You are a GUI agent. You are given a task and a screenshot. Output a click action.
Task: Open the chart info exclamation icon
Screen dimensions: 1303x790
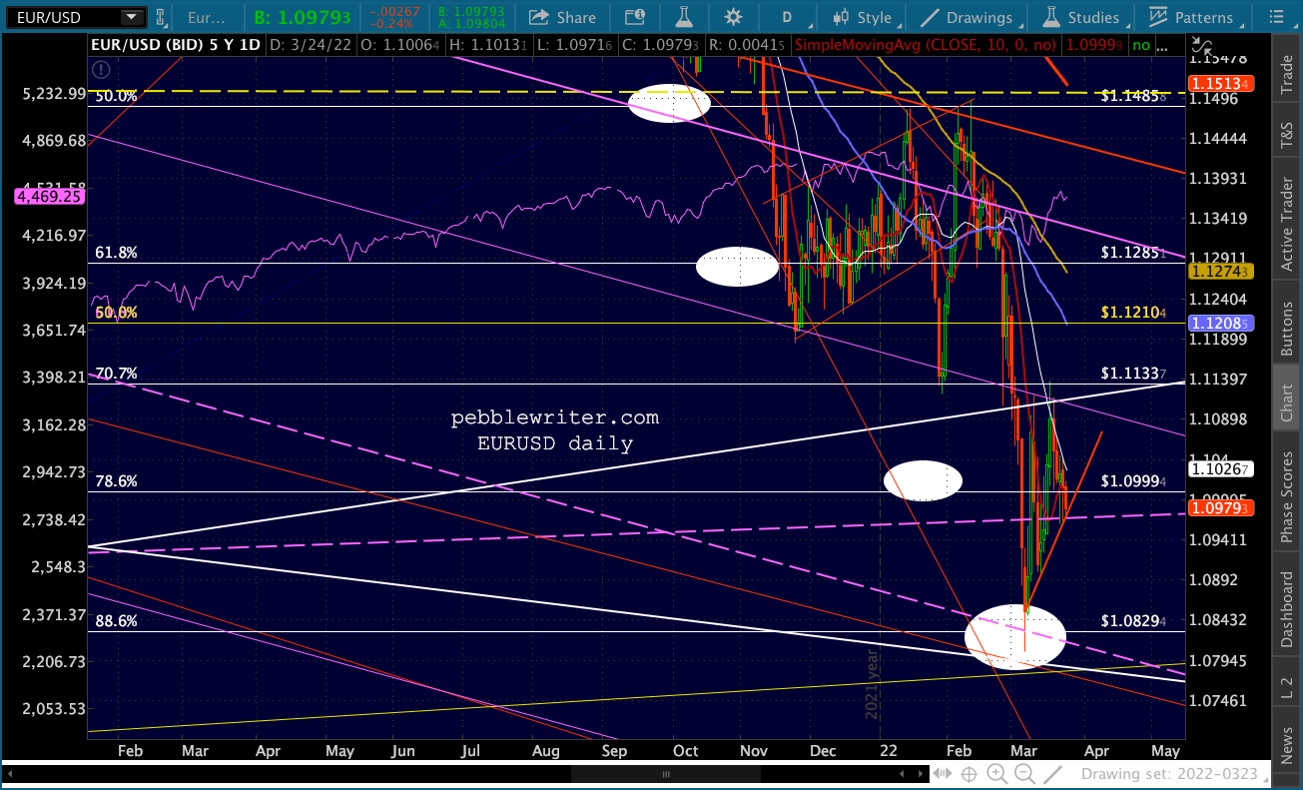[100, 69]
